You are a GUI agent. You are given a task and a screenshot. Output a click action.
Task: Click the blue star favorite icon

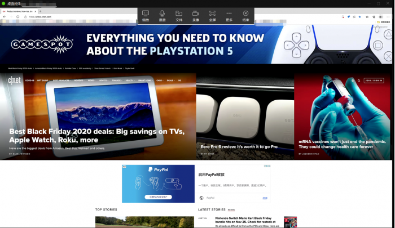[x=360, y=17]
